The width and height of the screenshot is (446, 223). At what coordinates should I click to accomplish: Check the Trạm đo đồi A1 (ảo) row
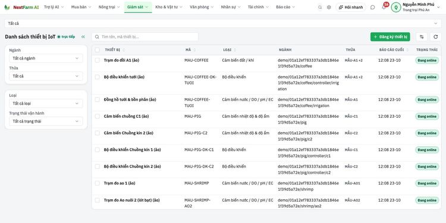98,60
